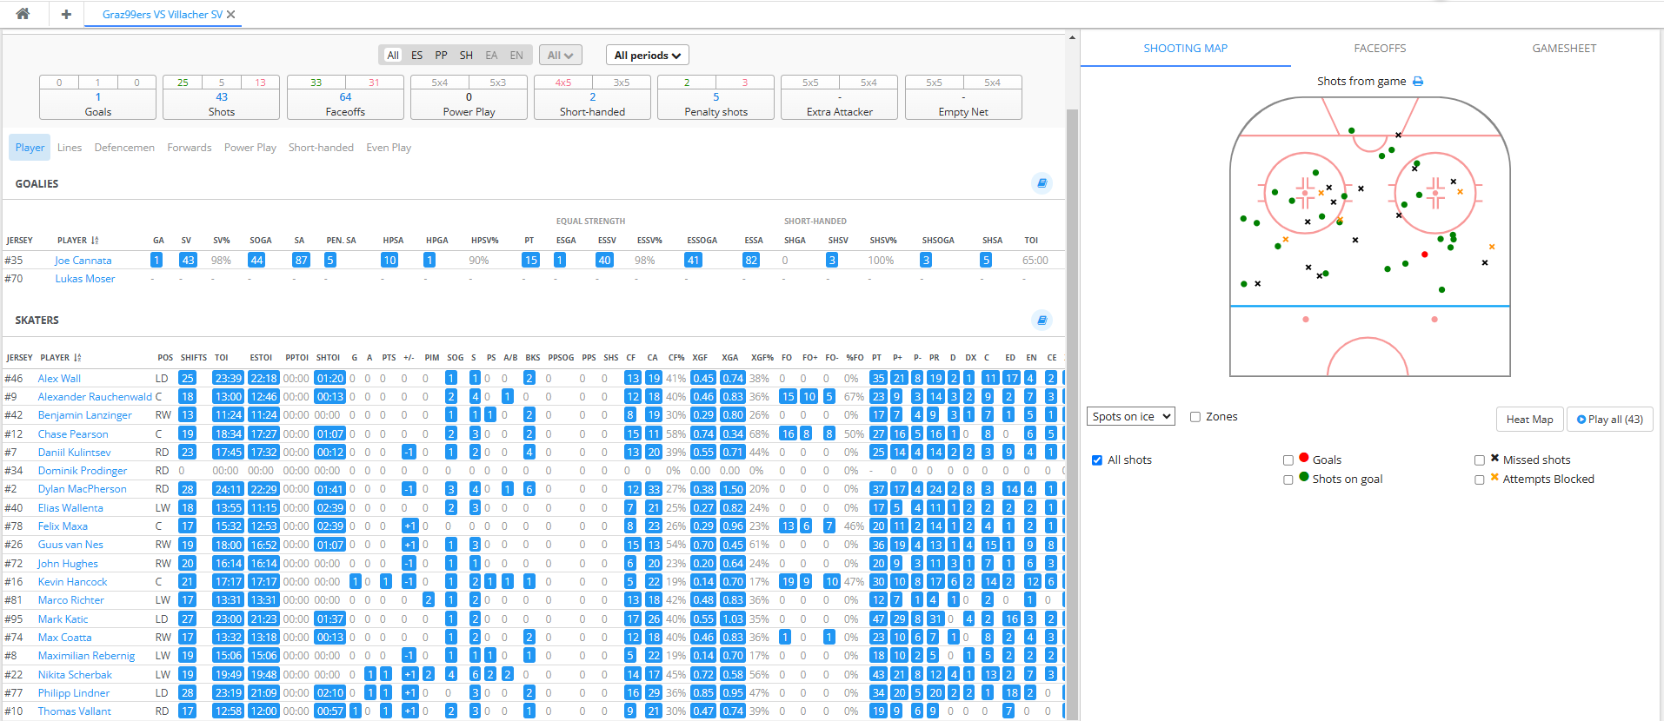Viewport: 1664px width, 721px height.
Task: Open player link Joe Cannata
Action: [83, 261]
